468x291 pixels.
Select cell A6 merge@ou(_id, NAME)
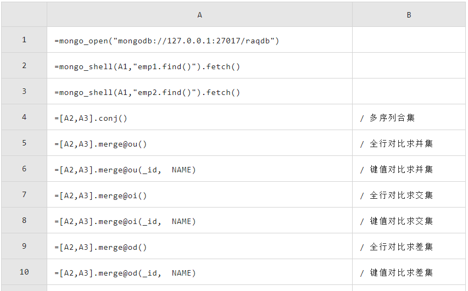click(199, 169)
